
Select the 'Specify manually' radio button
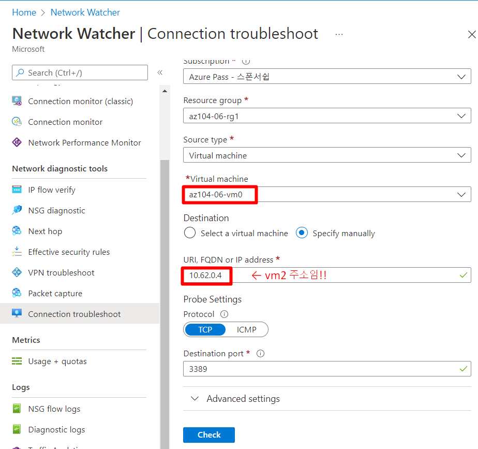tap(302, 233)
